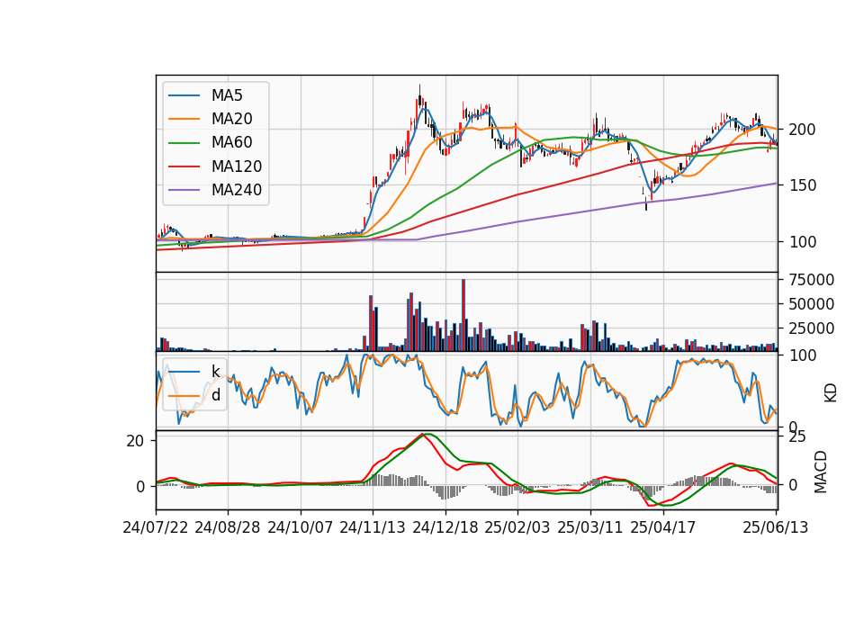This screenshot has width=864, height=621.
Task: Click the 200 price axis tick
Action: [x=802, y=130]
